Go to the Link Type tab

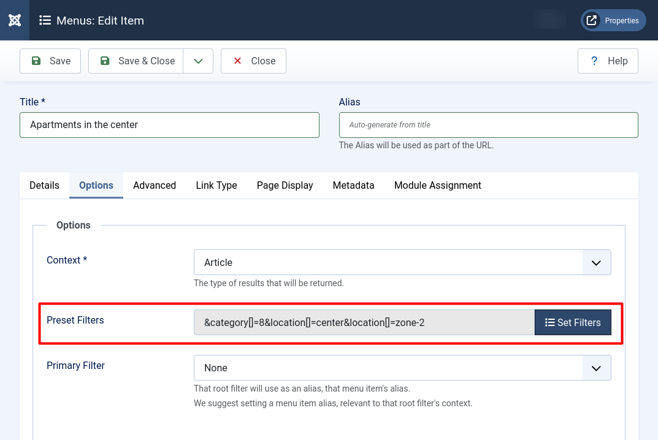pos(216,186)
